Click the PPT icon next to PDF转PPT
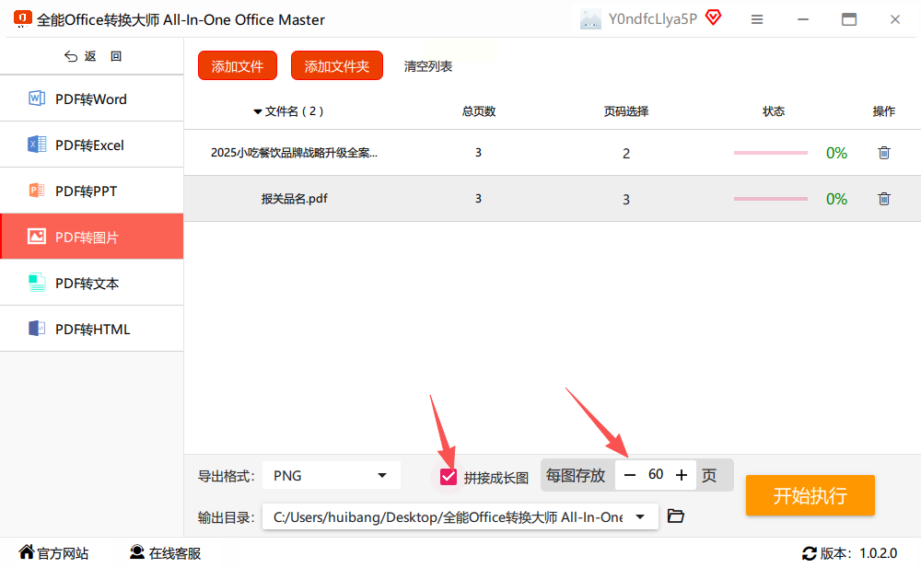The image size is (921, 568). click(37, 191)
